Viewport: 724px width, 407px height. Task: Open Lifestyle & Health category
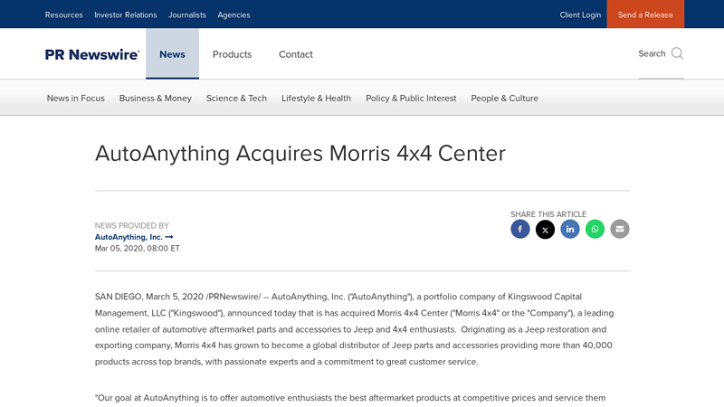tap(316, 99)
